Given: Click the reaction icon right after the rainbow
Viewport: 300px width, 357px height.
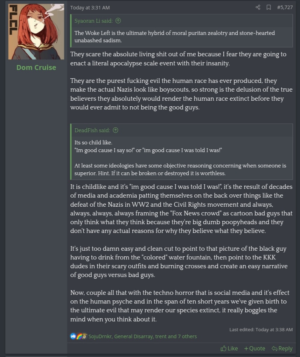Looking at the screenshot, I should click(84, 336).
